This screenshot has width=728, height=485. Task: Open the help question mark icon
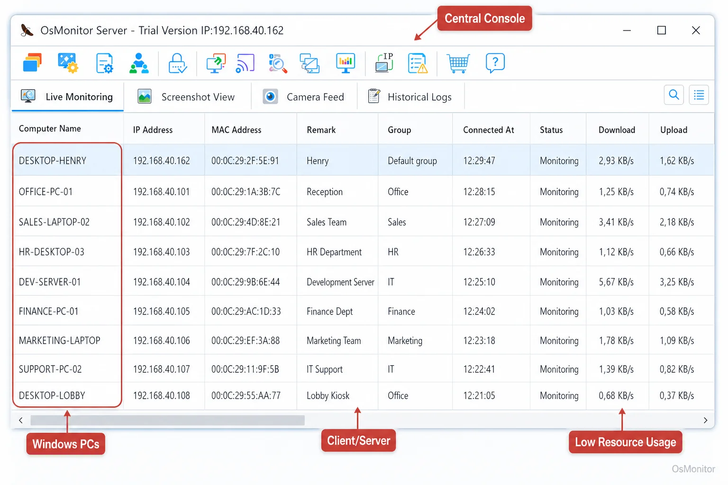point(495,63)
